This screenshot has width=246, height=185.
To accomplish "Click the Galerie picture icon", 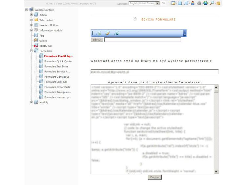I will click(36, 40).
